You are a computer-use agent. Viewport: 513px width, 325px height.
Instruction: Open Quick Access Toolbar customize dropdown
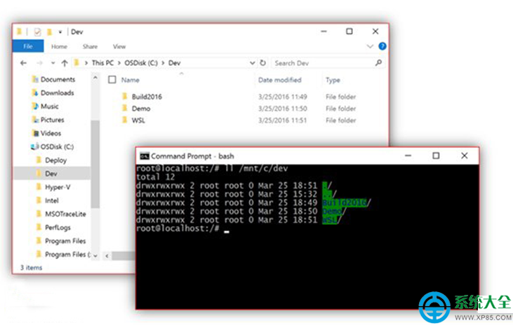[x=60, y=32]
